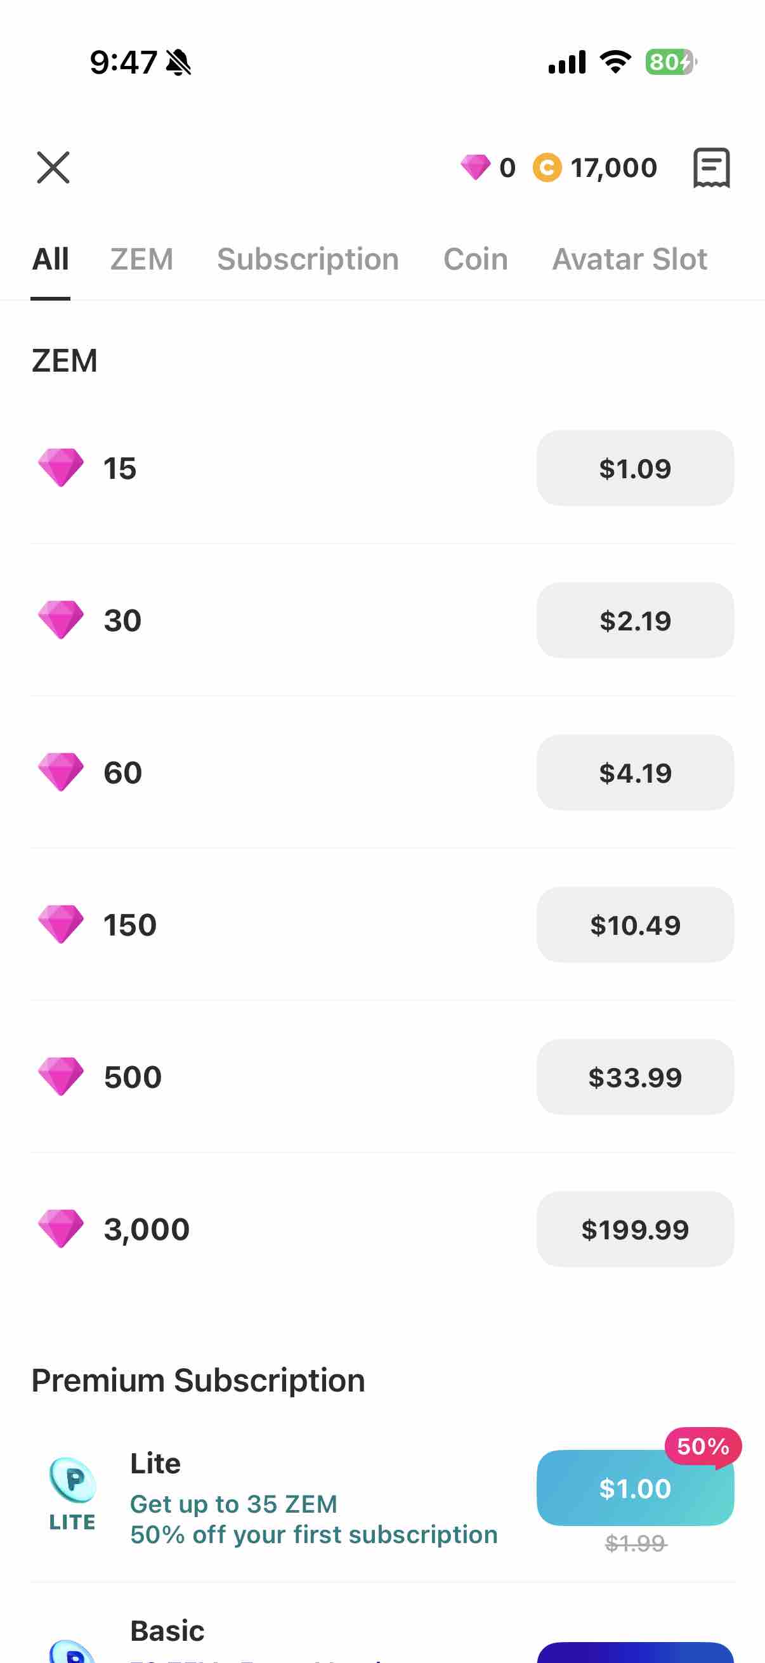The height and width of the screenshot is (1663, 765).
Task: Open the purchase history receipt icon
Action: coord(712,168)
